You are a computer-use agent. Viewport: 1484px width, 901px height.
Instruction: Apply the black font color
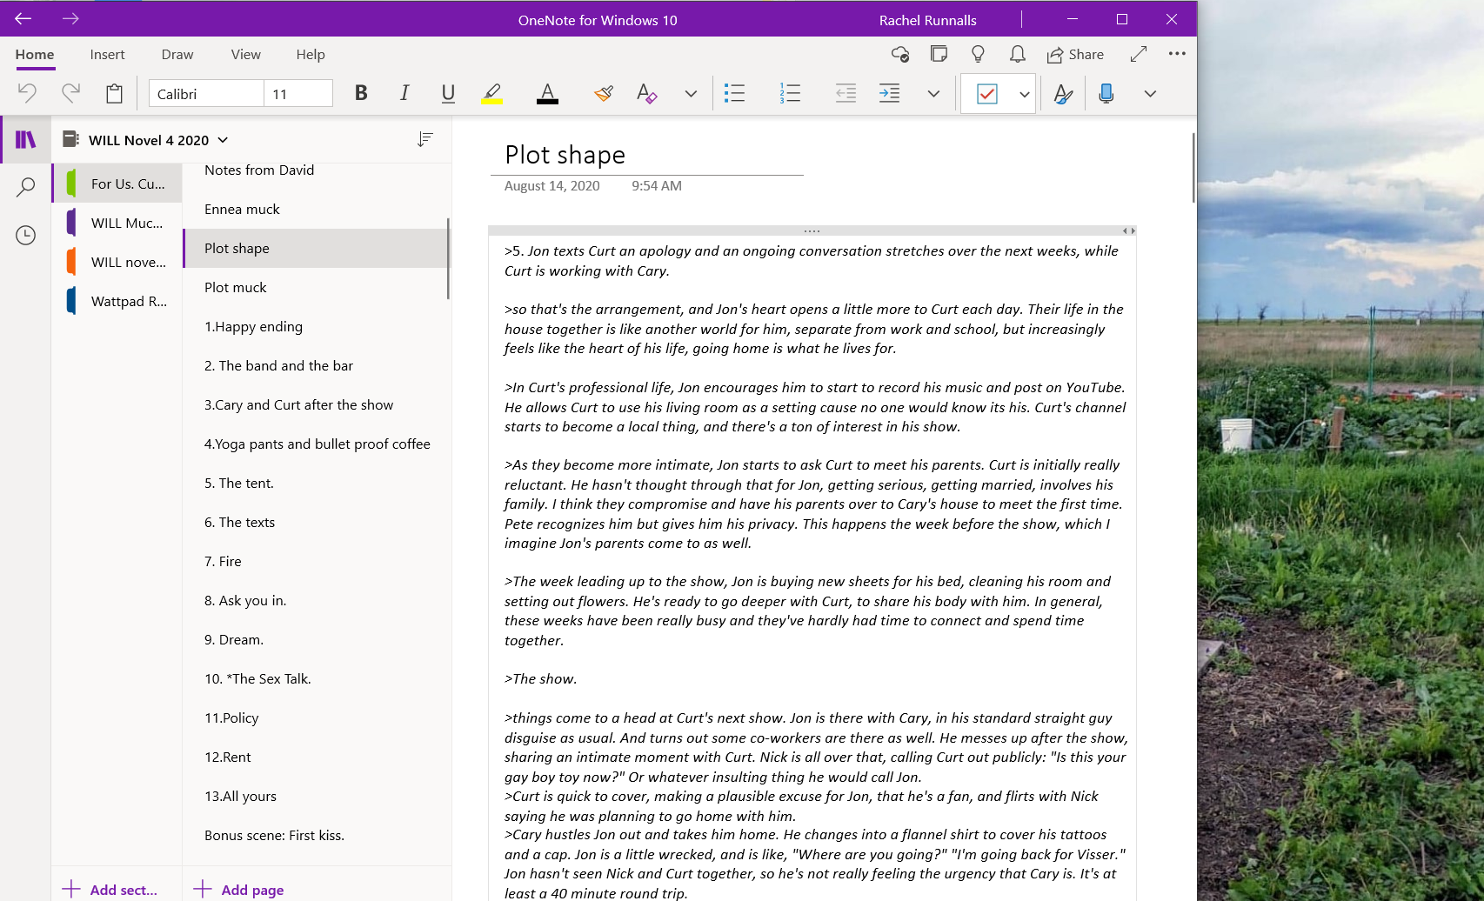pos(547,93)
